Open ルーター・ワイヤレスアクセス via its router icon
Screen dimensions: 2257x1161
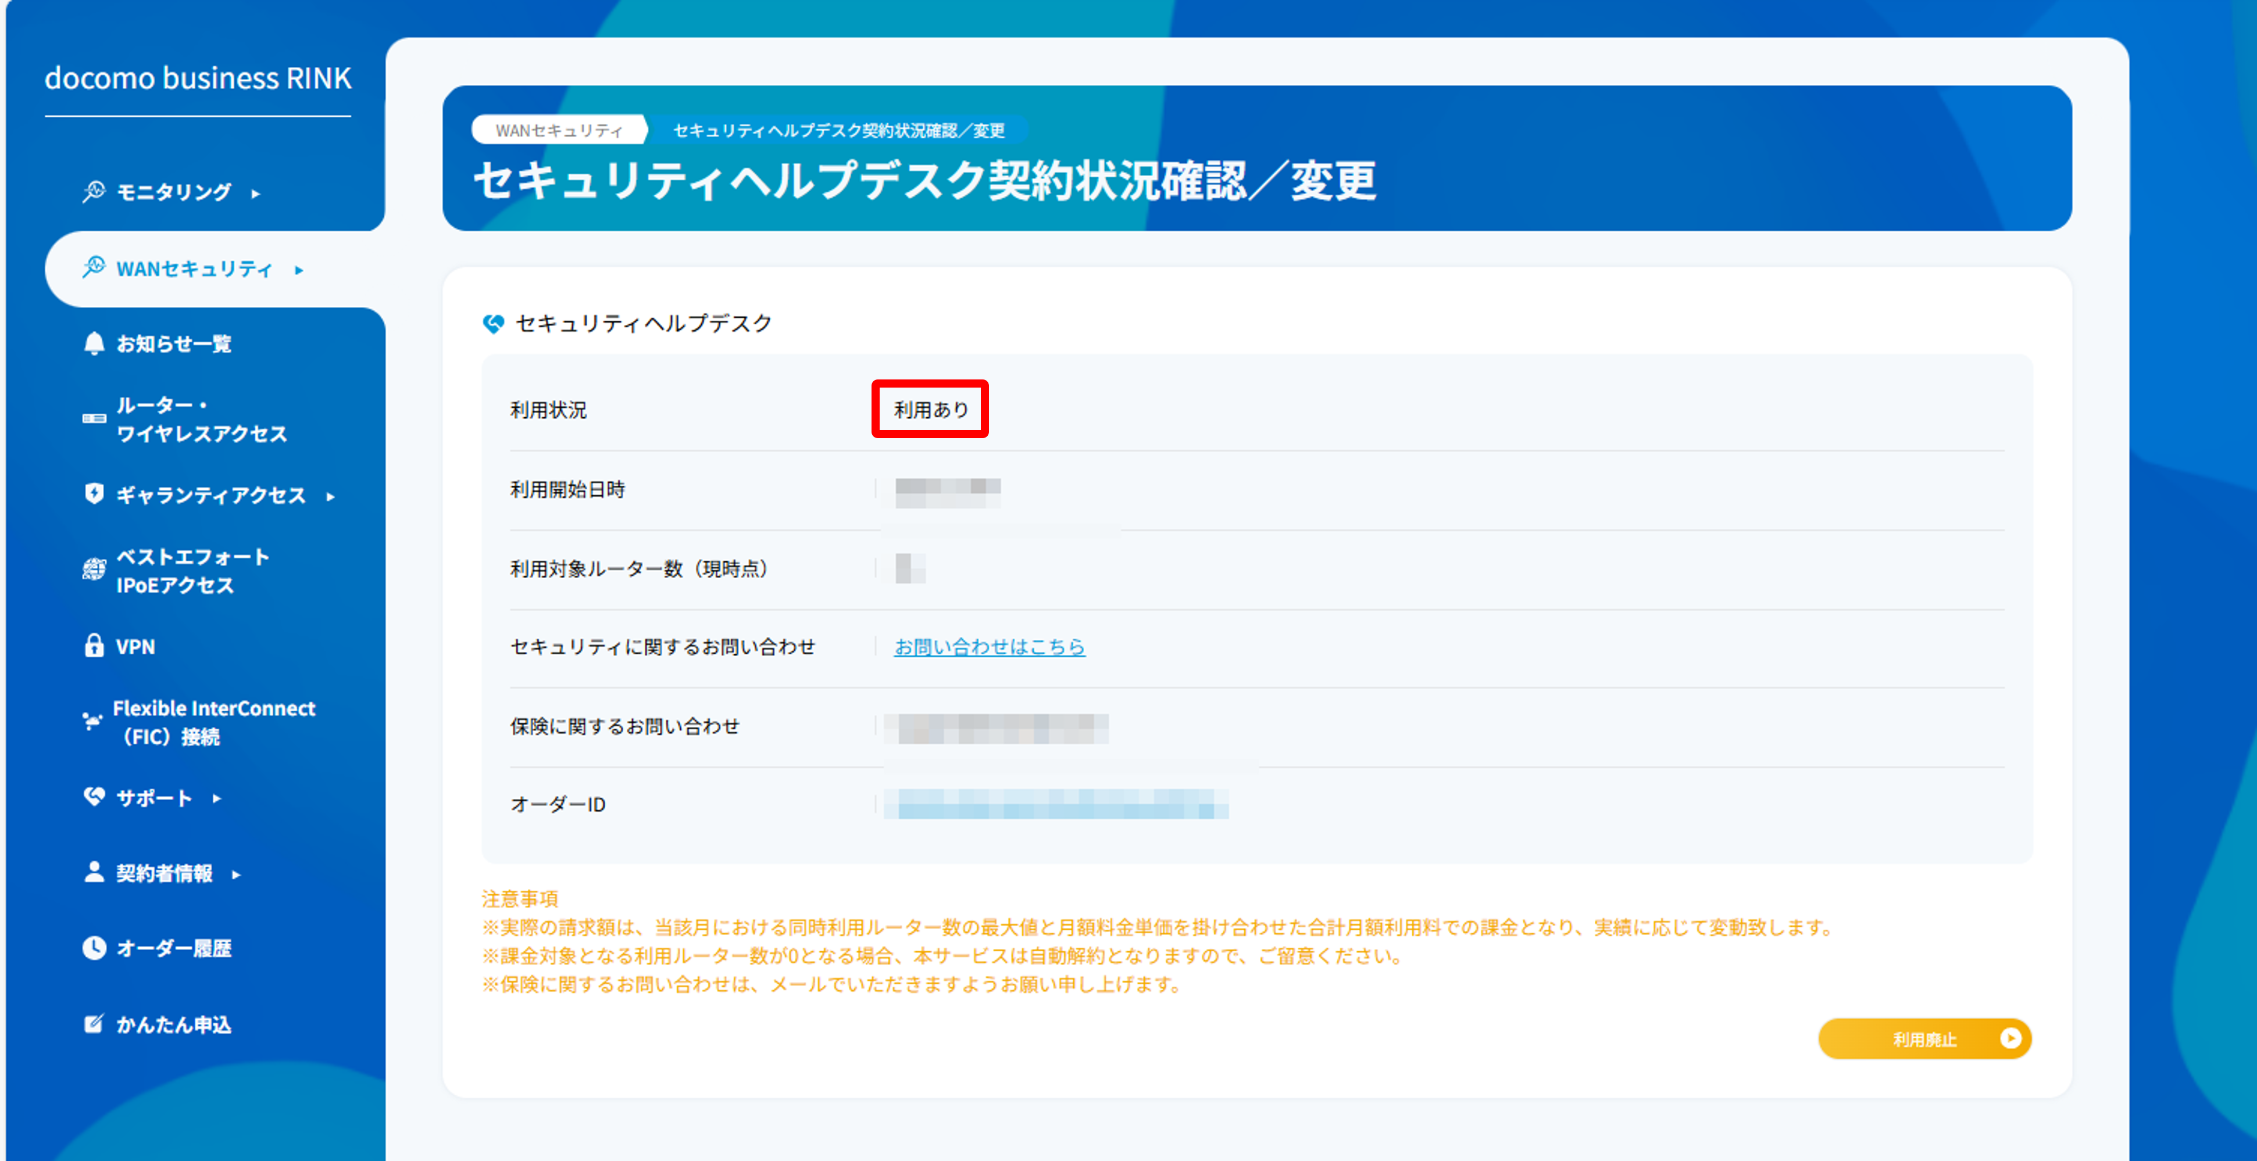pos(95,418)
